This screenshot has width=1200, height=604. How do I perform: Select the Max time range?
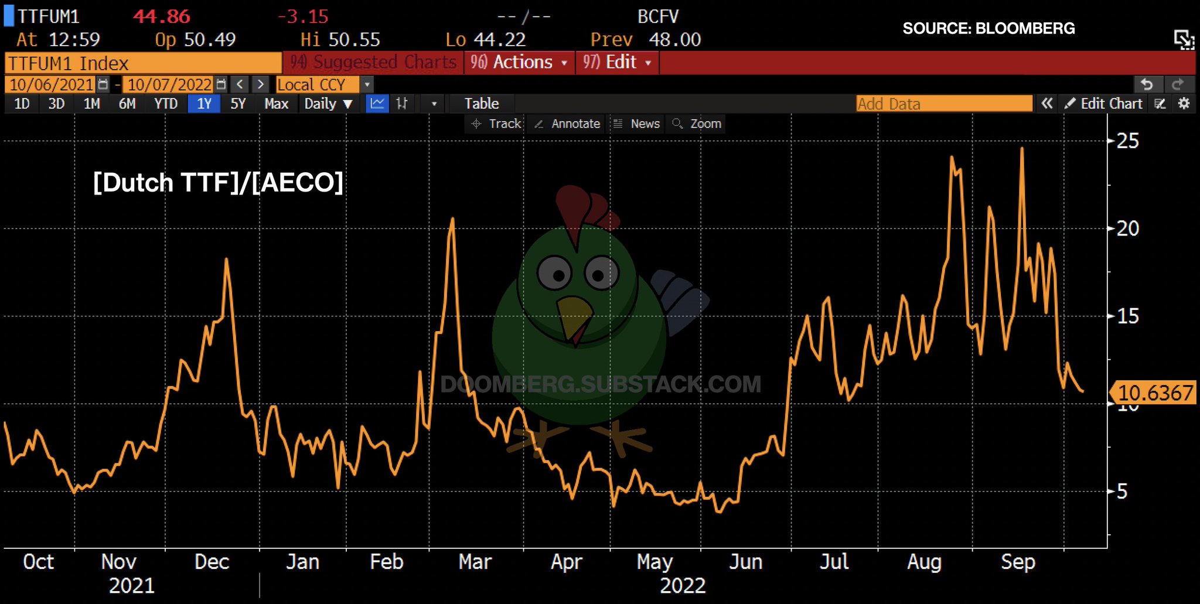click(x=276, y=104)
